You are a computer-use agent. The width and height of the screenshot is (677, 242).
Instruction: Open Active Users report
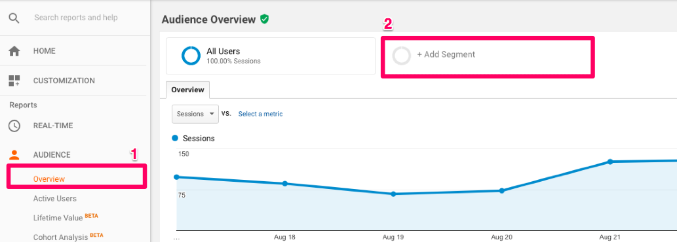55,199
